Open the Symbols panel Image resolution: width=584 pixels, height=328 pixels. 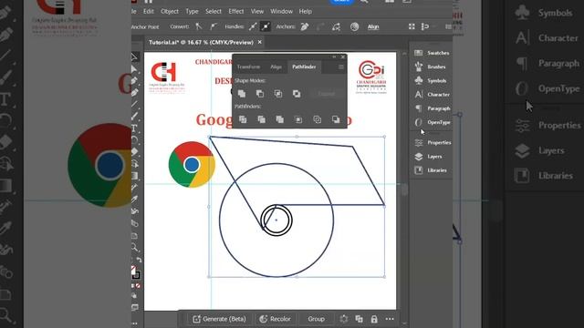432,81
